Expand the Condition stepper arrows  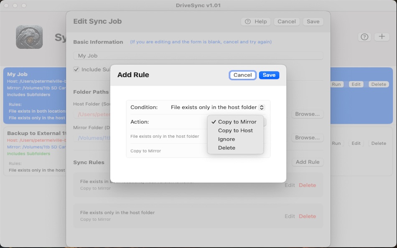click(x=262, y=107)
